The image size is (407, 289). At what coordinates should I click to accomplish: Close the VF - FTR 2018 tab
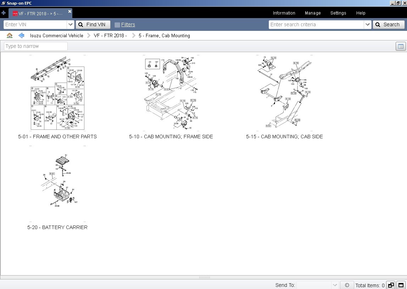click(x=69, y=11)
